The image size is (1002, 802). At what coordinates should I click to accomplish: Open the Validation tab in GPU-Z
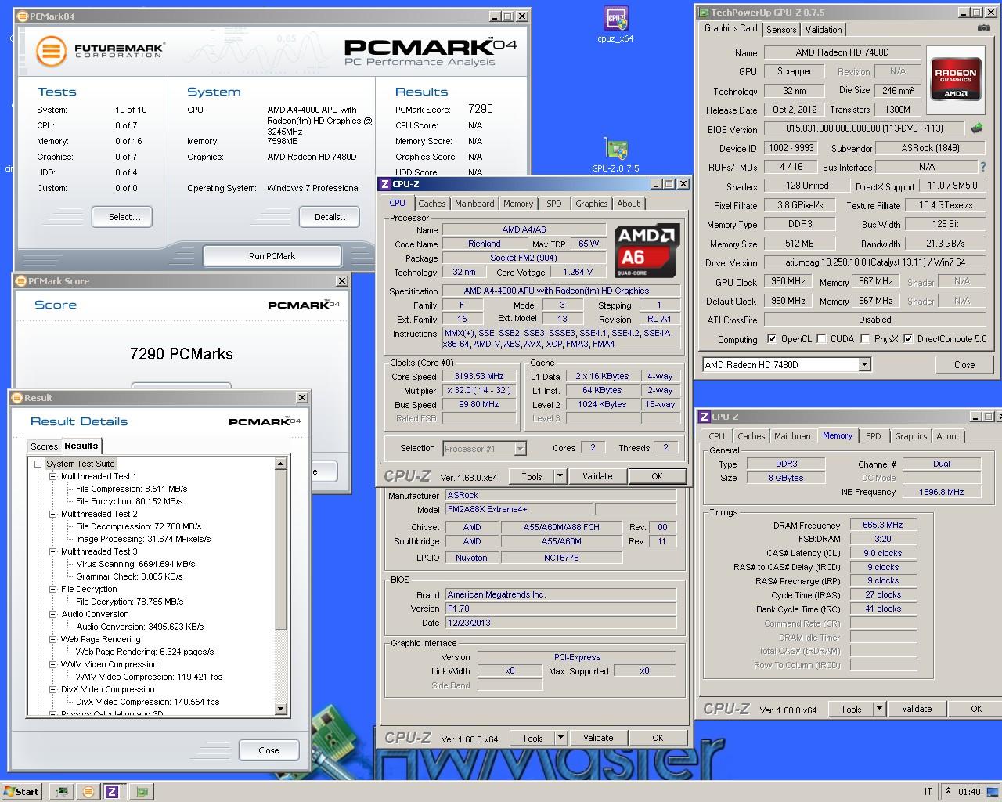pos(824,30)
